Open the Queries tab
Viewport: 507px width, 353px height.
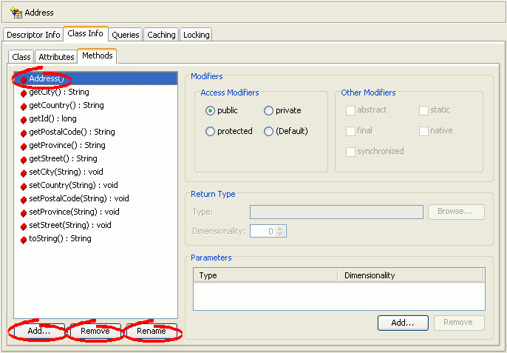(x=126, y=35)
